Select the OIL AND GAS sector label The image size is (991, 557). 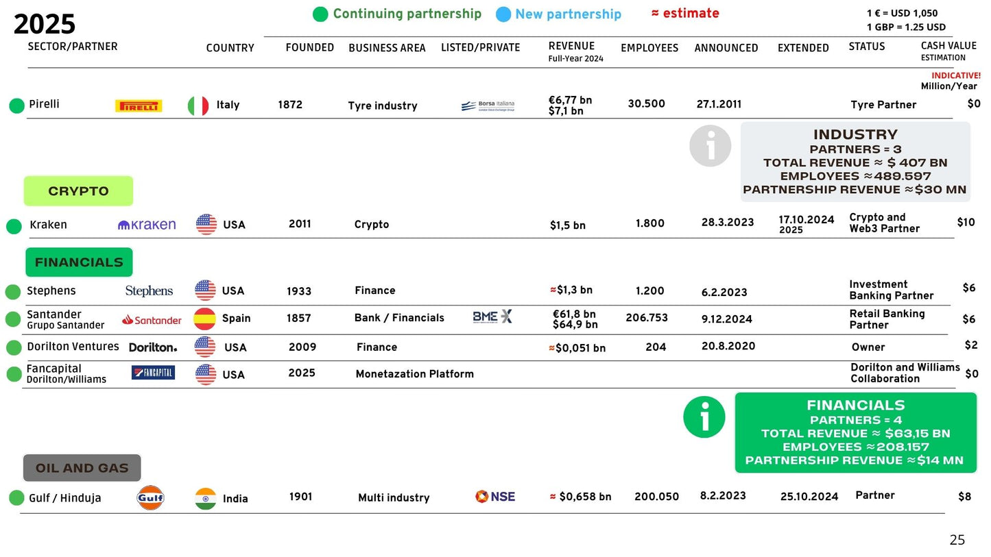[x=82, y=468]
